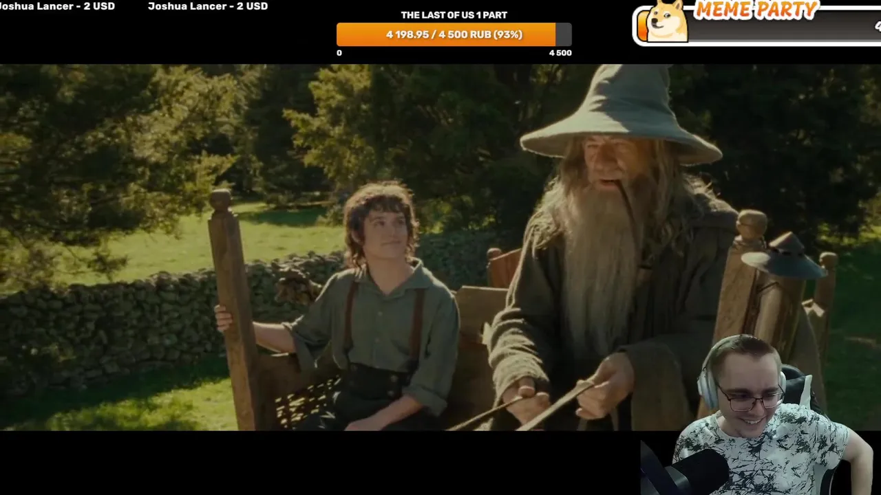This screenshot has height=495, width=881.
Task: Click the streamer webcam overlay
Action: pos(761,415)
